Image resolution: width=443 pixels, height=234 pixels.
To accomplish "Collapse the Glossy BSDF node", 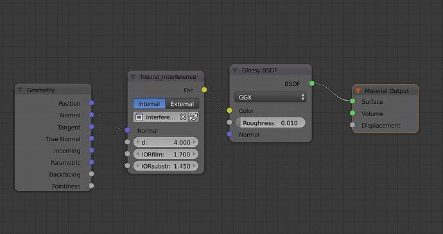I will (235, 71).
